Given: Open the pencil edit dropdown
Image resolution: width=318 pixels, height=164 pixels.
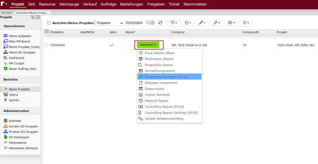Looking at the screenshot, I should pyautogui.click(x=202, y=23).
